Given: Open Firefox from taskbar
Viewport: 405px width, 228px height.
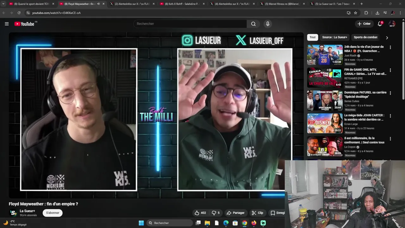Looking at the screenshot, I should (254, 223).
